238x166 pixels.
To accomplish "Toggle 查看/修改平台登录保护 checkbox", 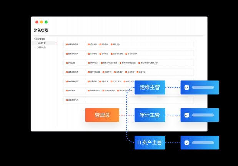I will click(139, 63).
